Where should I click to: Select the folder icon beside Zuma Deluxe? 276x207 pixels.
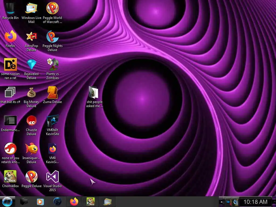(x=94, y=97)
